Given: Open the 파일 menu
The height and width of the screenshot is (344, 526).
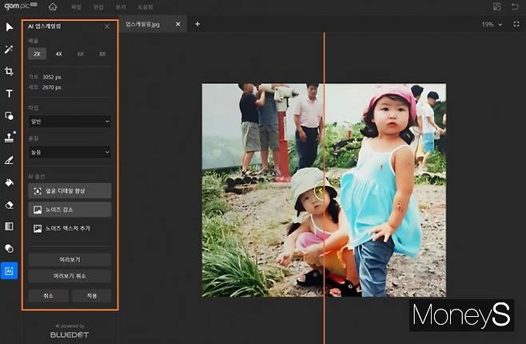Looking at the screenshot, I should pyautogui.click(x=76, y=7).
